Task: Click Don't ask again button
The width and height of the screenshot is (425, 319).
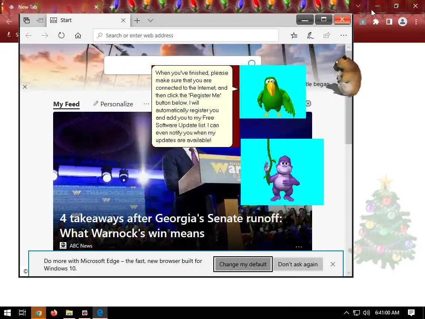Action: (298, 264)
